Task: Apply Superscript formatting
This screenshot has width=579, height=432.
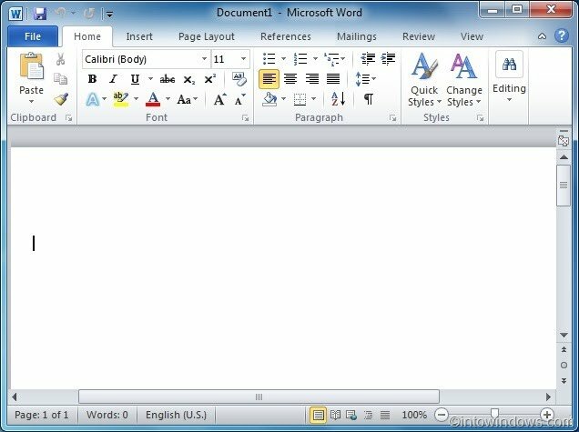Action: coord(210,79)
